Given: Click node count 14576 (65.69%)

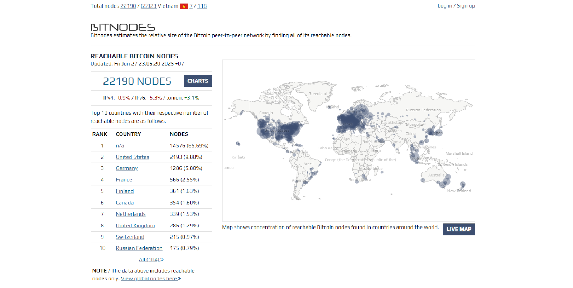Looking at the screenshot, I should pos(189,146).
